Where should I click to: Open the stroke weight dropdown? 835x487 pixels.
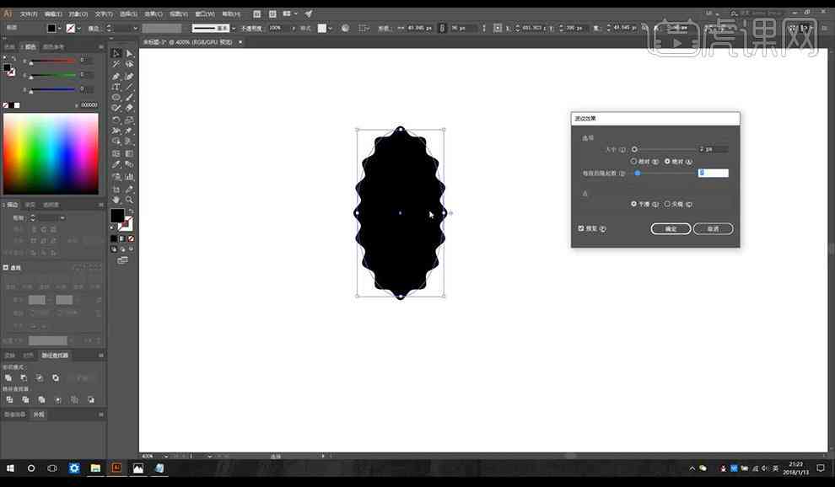tap(135, 28)
